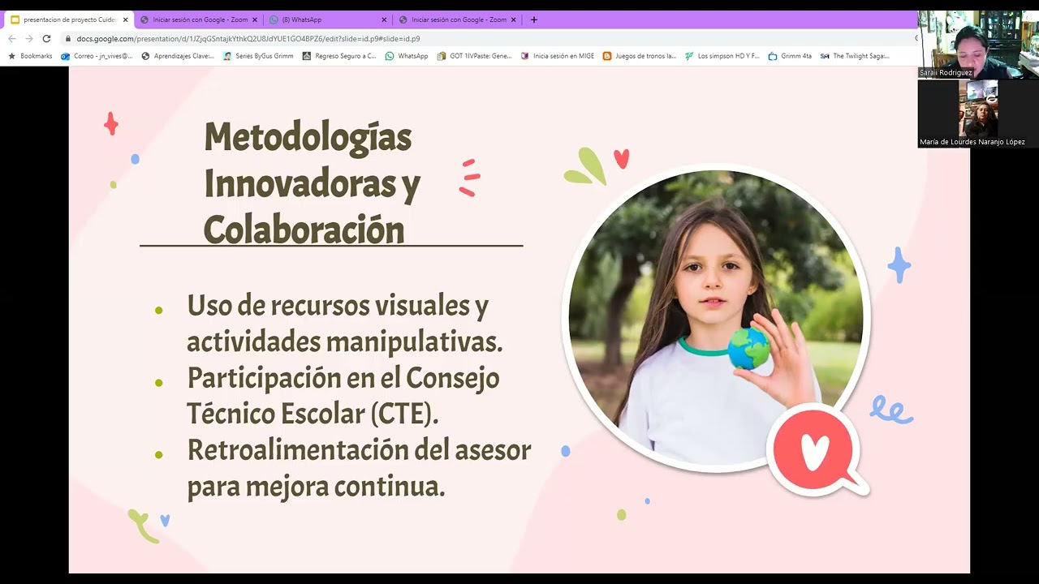The image size is (1039, 584).
Task: Select María de Lourdes Naranjo López's video thumbnail
Action: (x=978, y=114)
